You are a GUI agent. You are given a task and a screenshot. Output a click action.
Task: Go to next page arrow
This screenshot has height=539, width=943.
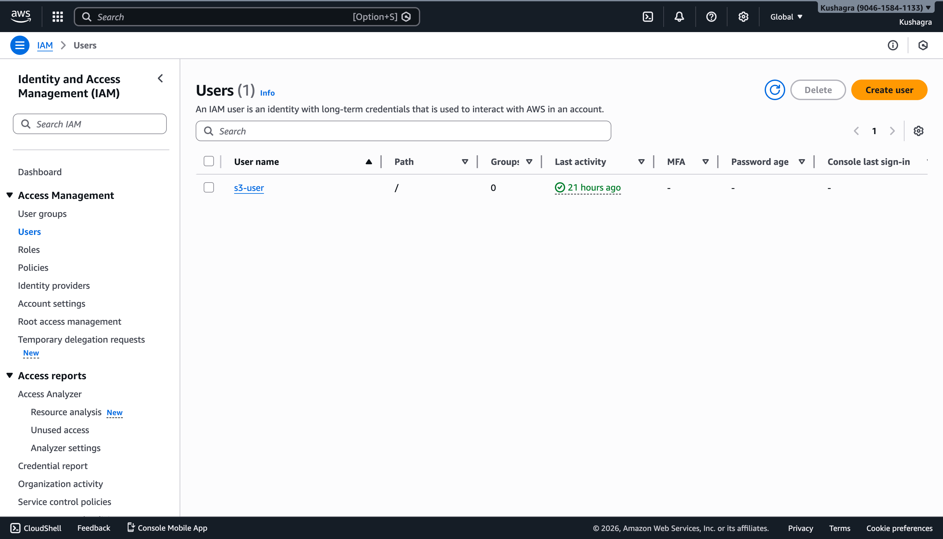[x=892, y=131]
